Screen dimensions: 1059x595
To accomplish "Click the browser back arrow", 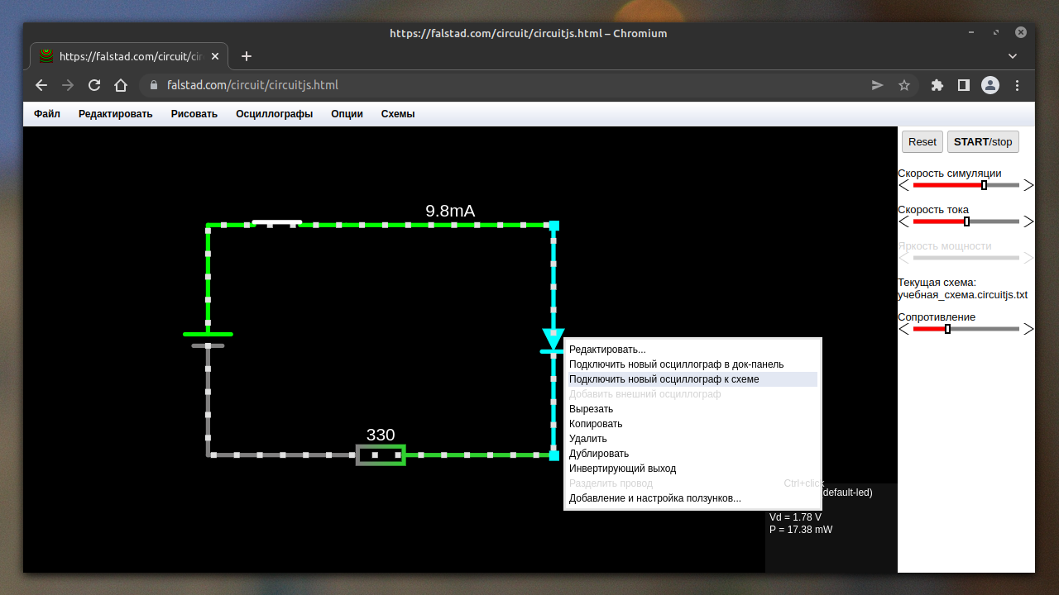I will [x=41, y=85].
